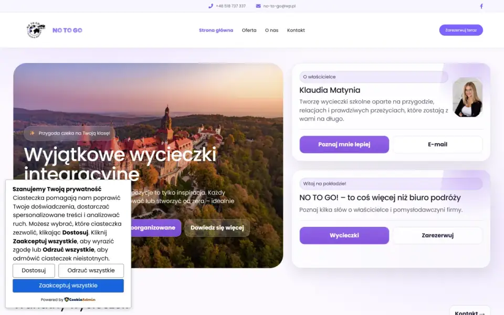Click the sparkle icon in hero badge
Screen dimensions: 504x315
32,133
